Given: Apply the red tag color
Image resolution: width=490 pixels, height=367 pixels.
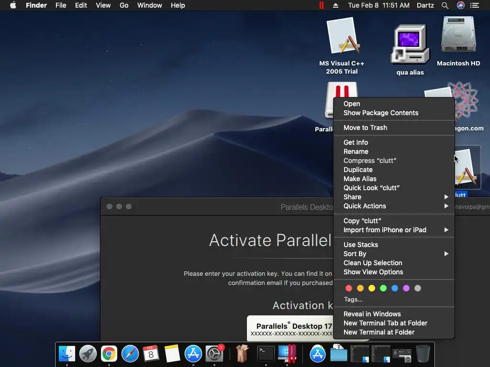Looking at the screenshot, I should (x=349, y=288).
